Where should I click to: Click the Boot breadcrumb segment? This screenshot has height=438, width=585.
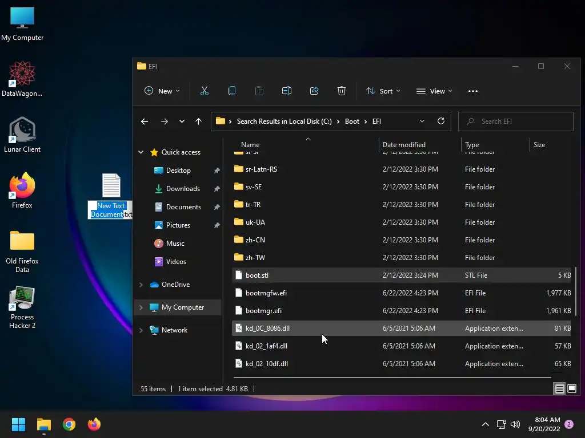352,121
